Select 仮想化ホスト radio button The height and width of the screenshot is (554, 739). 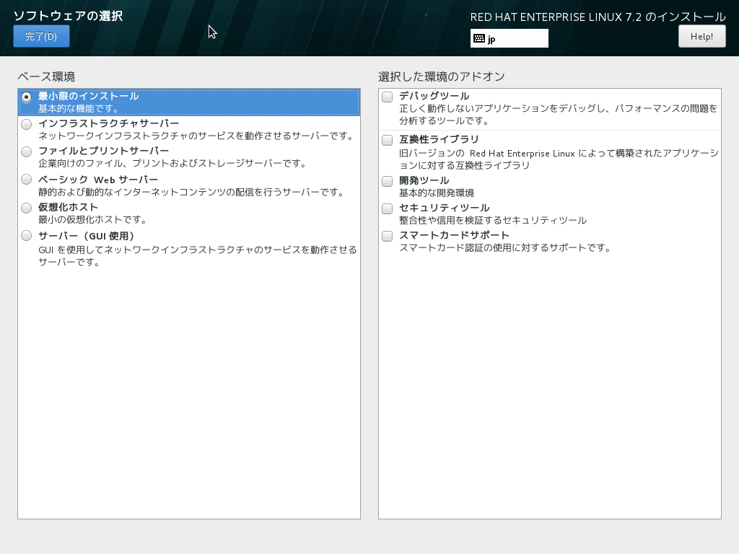coord(27,208)
